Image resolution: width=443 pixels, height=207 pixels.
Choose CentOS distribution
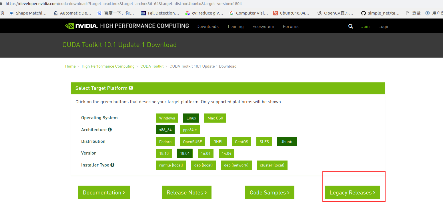242,142
